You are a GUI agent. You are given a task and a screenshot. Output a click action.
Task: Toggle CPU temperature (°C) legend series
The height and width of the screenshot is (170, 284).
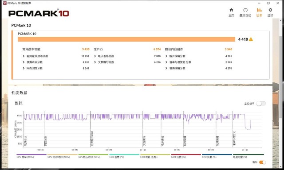coord(124,156)
